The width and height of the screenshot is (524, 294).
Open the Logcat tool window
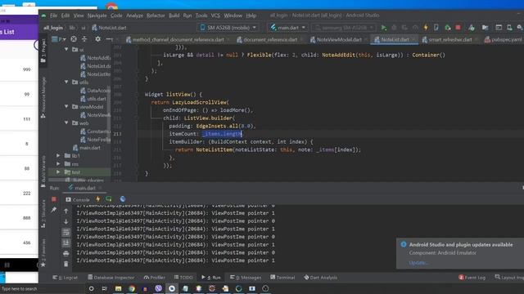pyautogui.click(x=65, y=278)
